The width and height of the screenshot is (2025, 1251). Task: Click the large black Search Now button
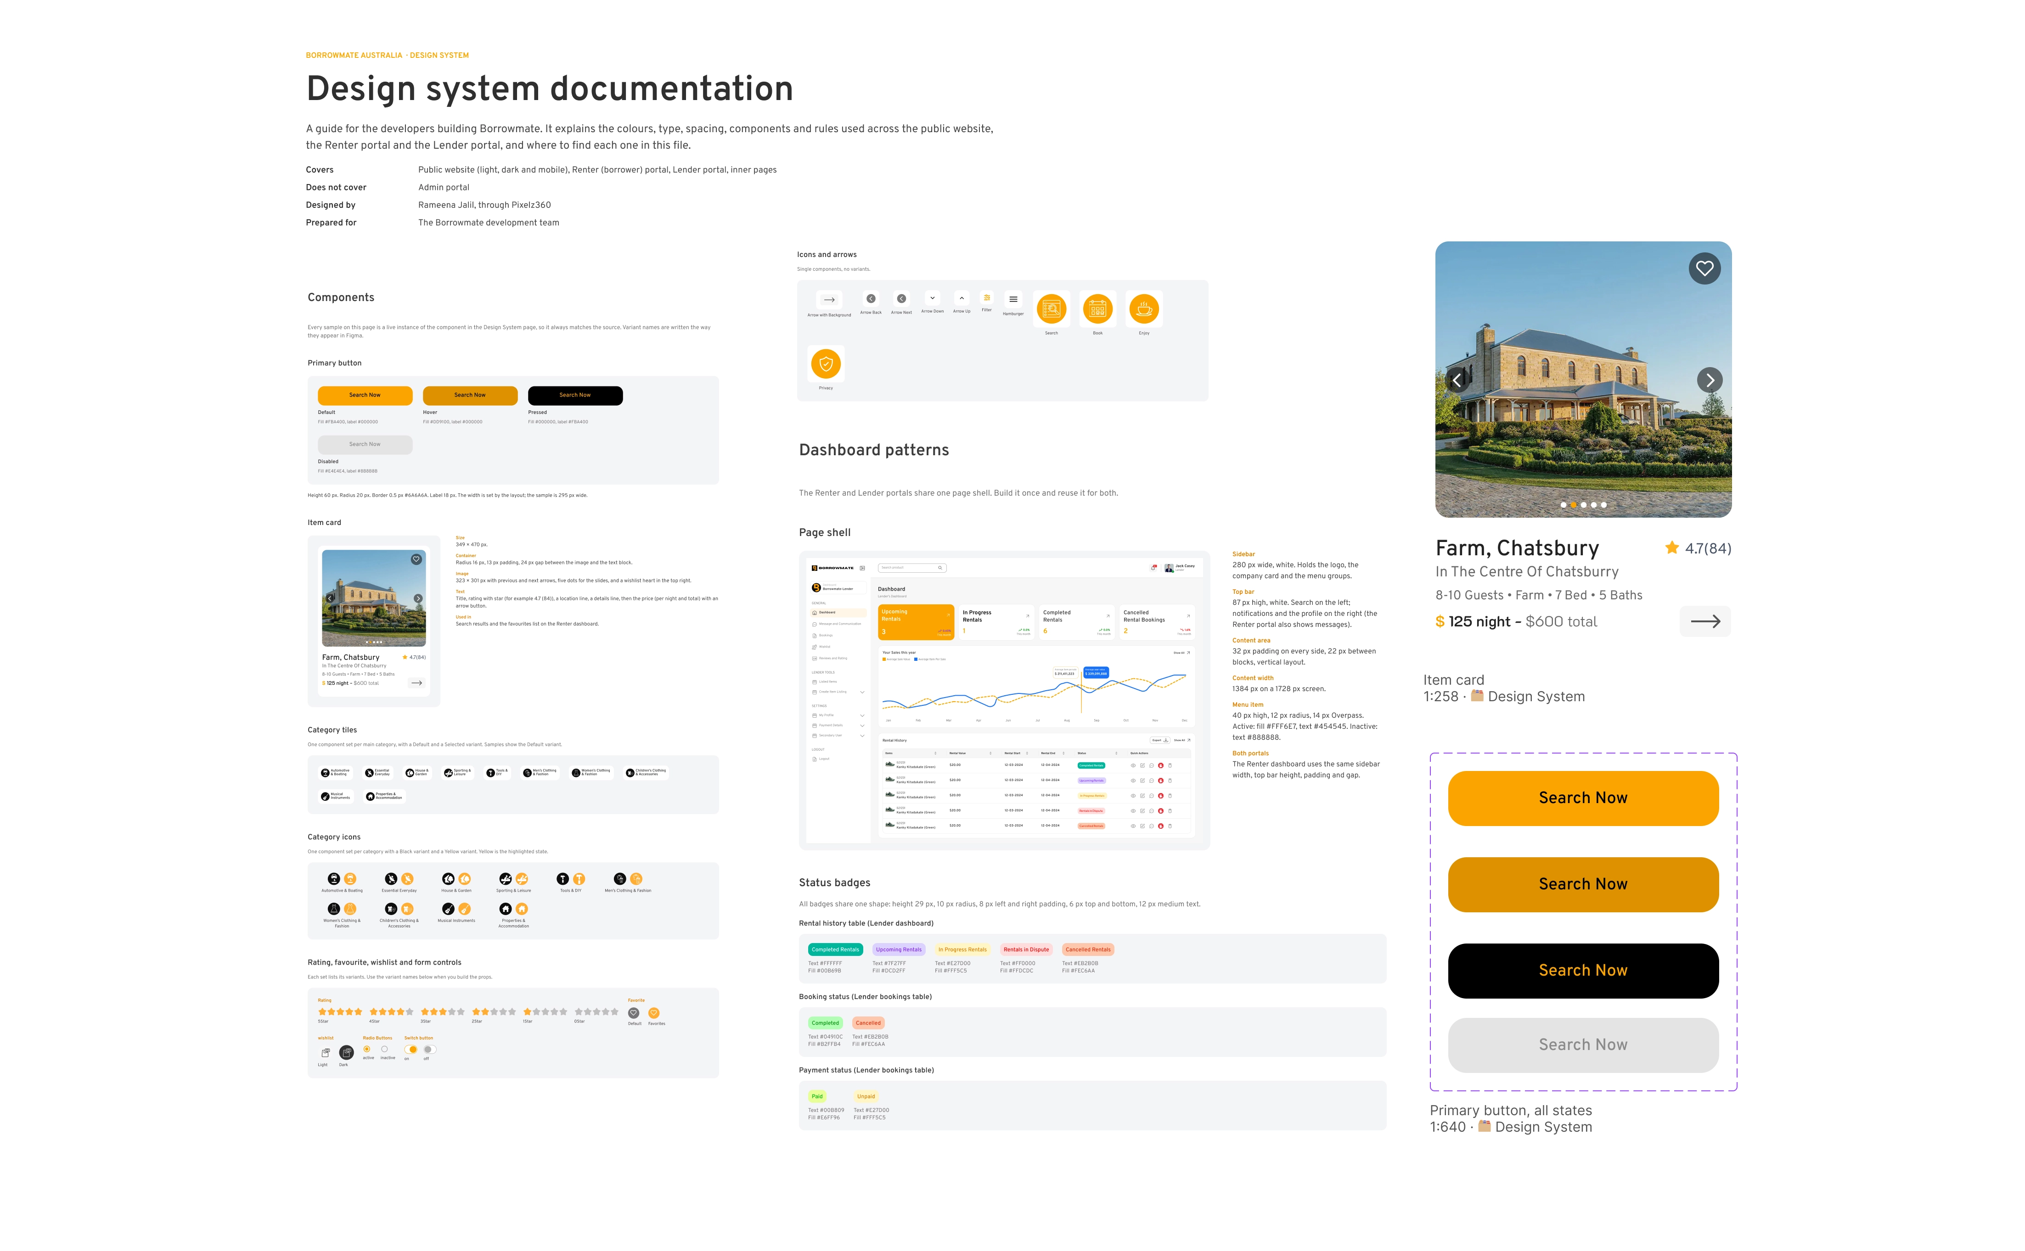[x=1583, y=971]
